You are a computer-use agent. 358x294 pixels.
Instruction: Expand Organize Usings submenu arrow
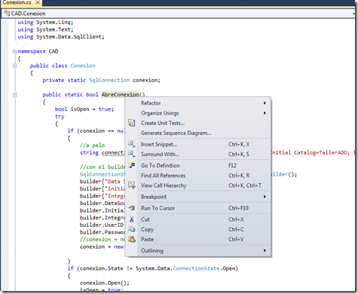coord(265,113)
